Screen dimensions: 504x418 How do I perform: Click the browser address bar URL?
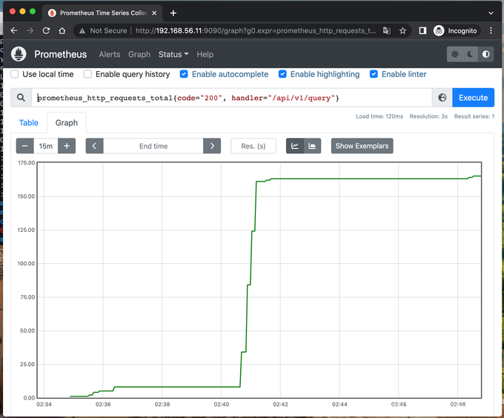(x=256, y=31)
